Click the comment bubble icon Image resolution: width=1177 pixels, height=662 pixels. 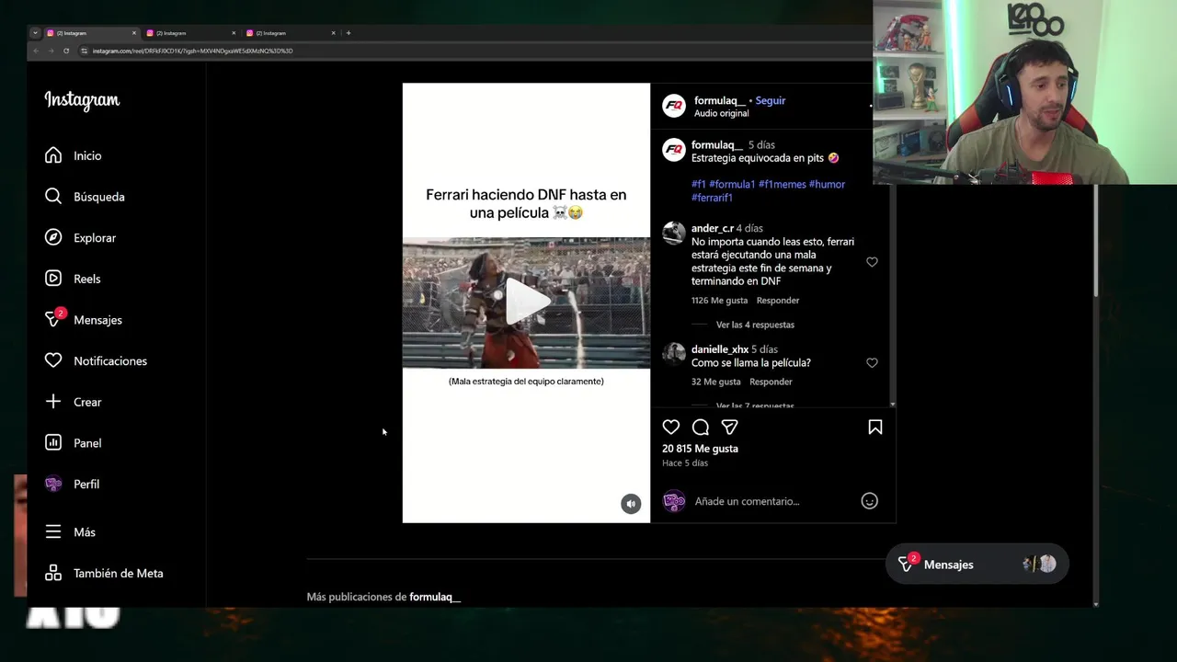pos(701,427)
